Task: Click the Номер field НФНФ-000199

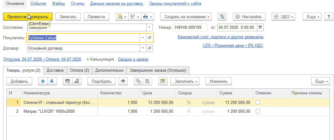Action: pos(191,27)
